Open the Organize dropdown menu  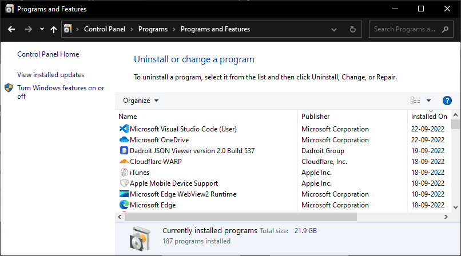pos(141,101)
